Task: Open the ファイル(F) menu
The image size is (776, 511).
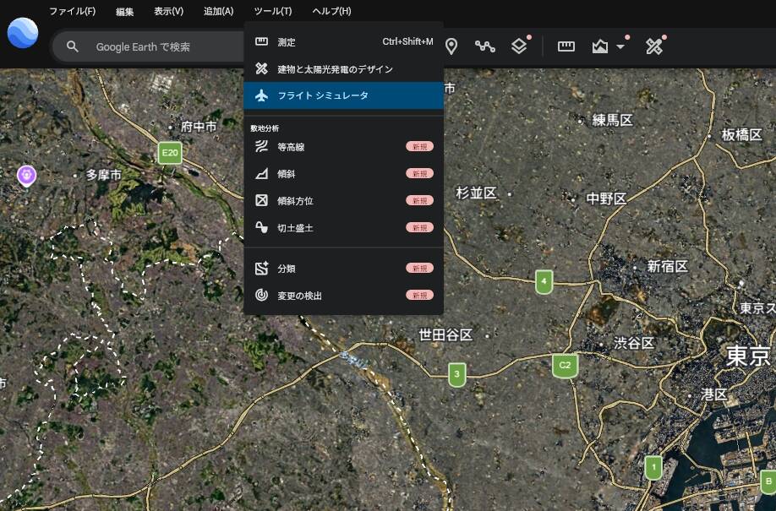Action: point(72,11)
